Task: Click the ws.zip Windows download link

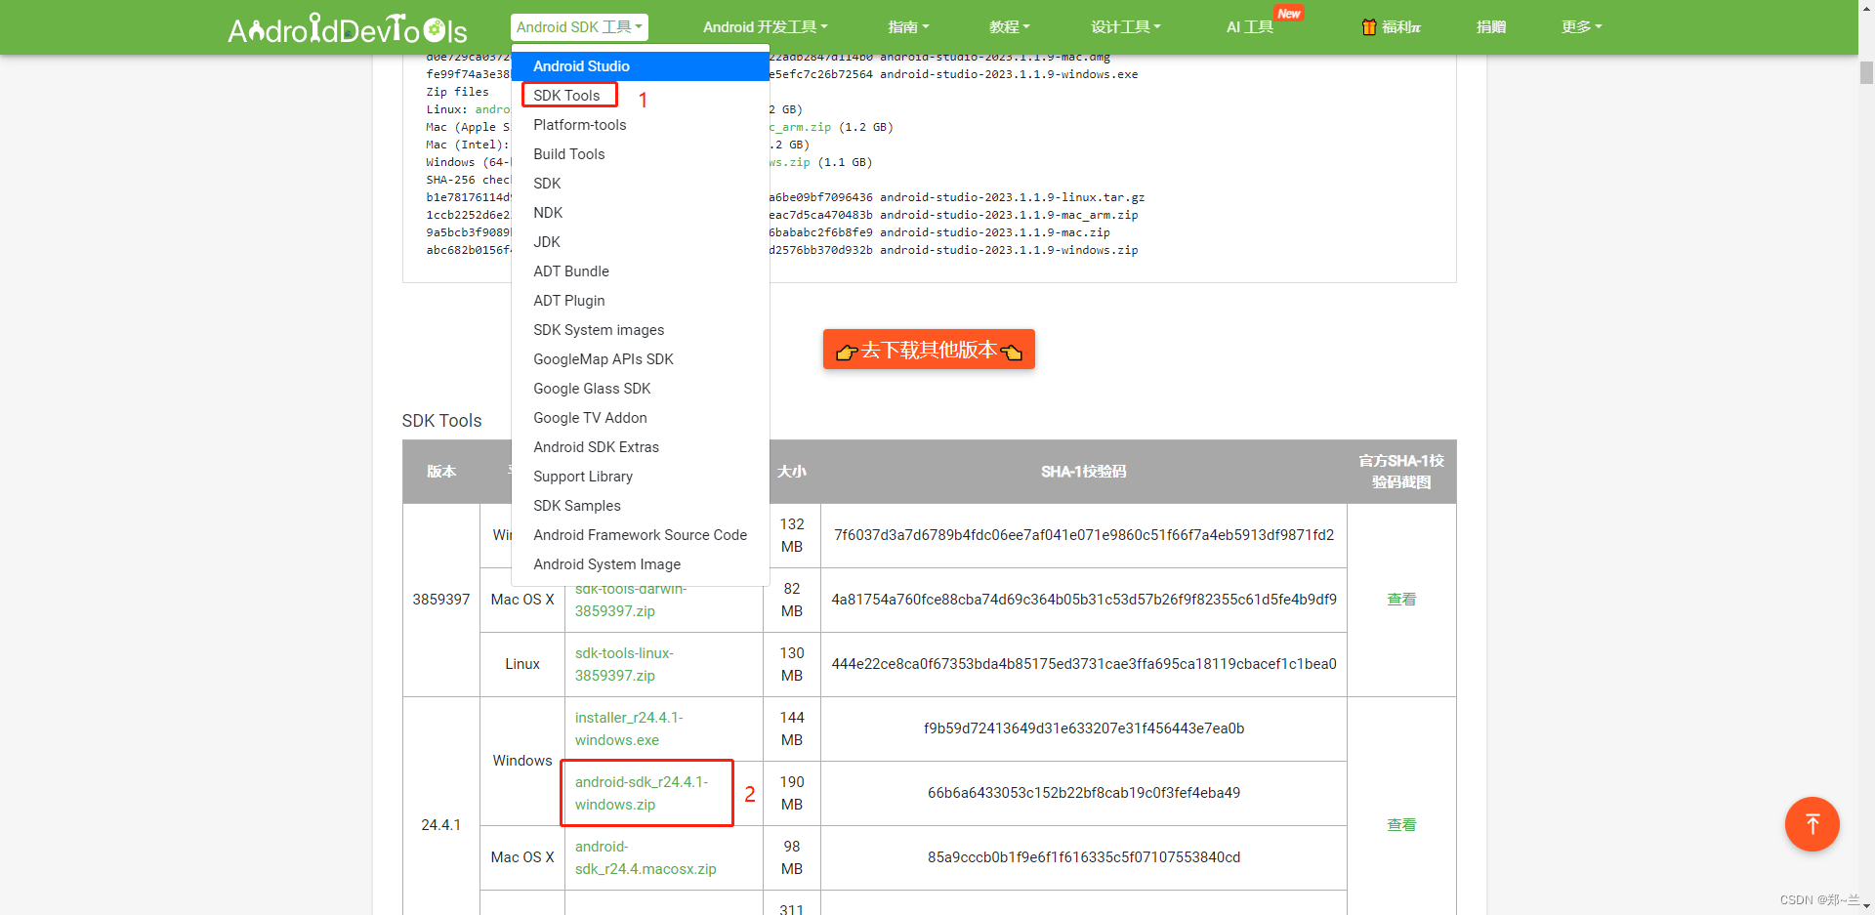Action: click(x=790, y=162)
